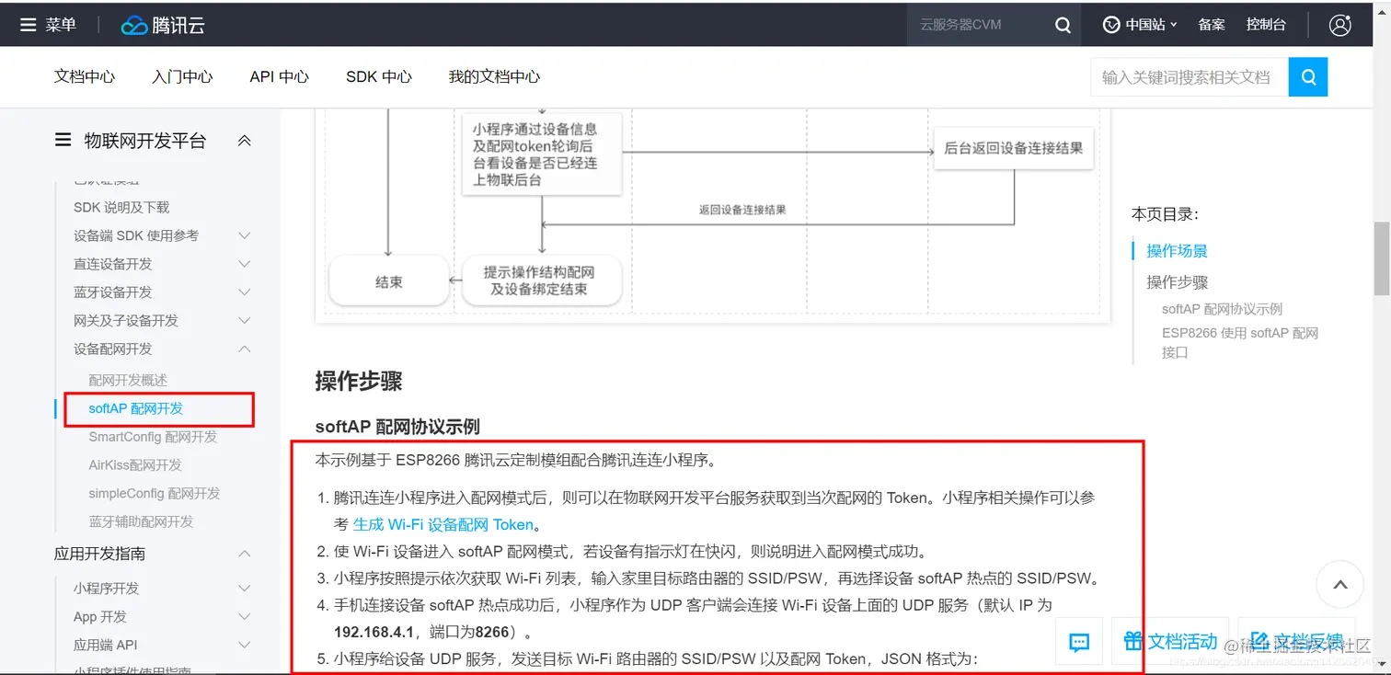Screen dimensions: 1391x675
Task: Open SmartConfig 配网开发 page
Action: tap(153, 437)
